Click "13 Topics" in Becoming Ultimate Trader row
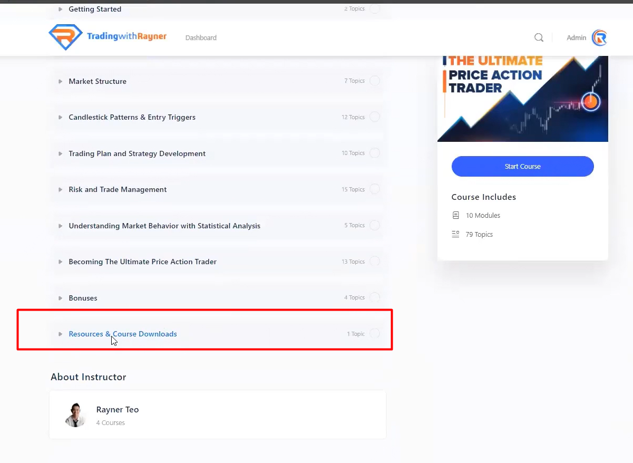 coord(353,262)
